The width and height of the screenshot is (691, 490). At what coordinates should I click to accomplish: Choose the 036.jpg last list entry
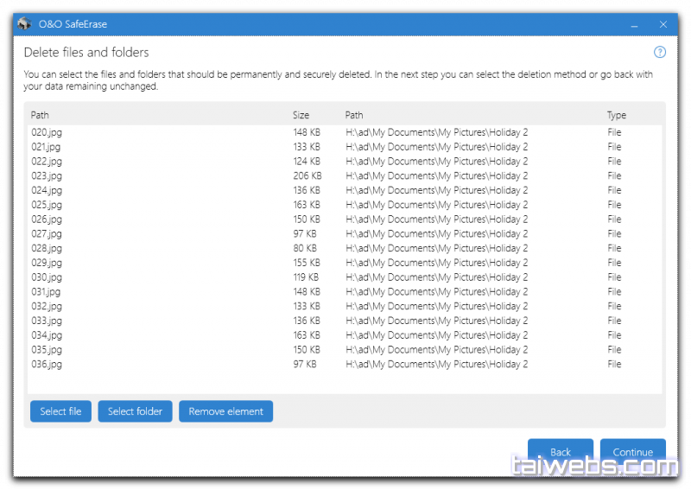click(x=47, y=365)
